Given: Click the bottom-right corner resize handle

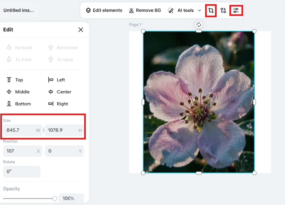Looking at the screenshot, I should [x=254, y=173].
